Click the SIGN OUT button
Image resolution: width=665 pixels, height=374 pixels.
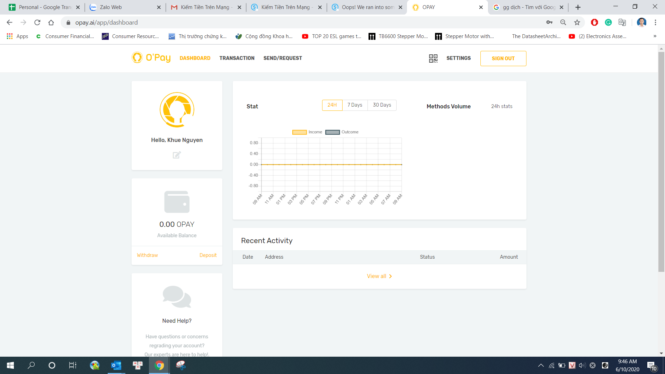[x=503, y=58]
